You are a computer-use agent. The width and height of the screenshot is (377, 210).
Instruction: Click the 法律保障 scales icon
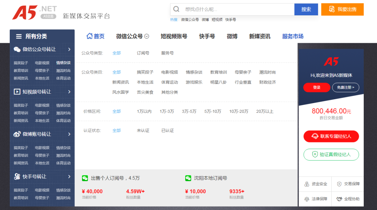click(307, 199)
